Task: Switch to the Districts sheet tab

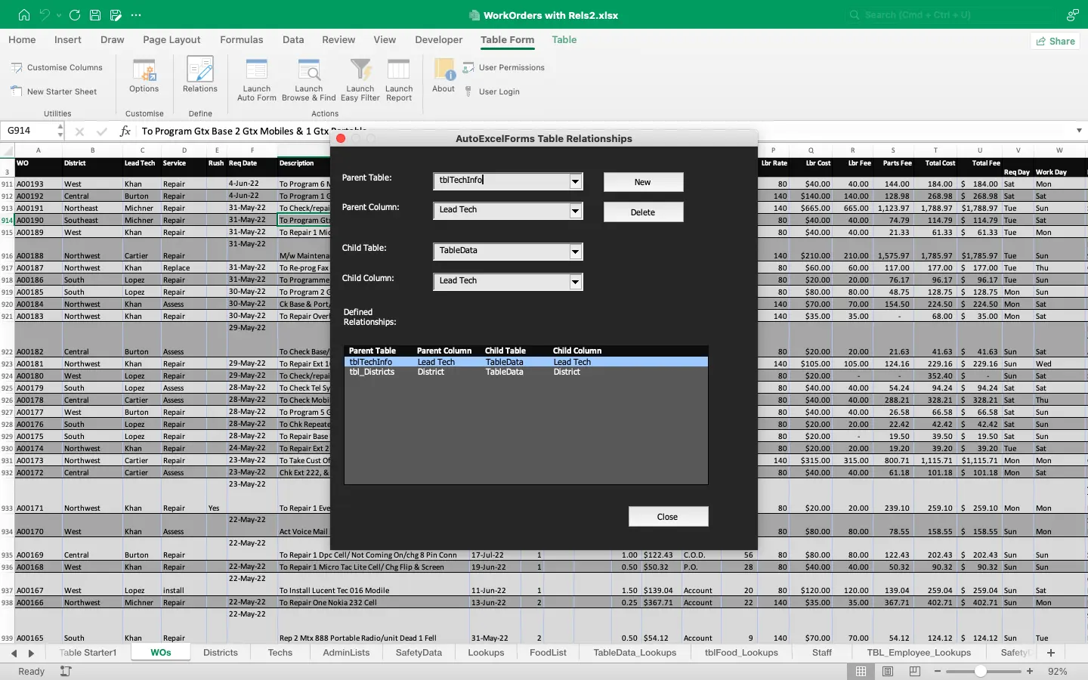Action: pyautogui.click(x=221, y=653)
